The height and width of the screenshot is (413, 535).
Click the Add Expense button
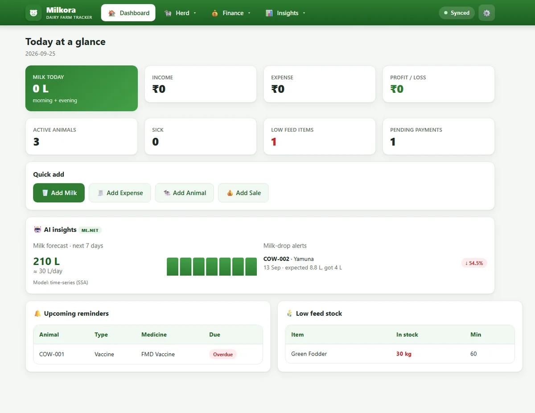[x=120, y=193]
